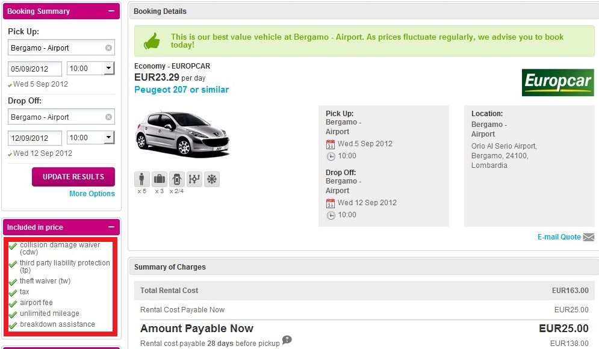The image size is (599, 349).
Task: Open the Peugeot 207 or similar link
Action: pos(181,90)
